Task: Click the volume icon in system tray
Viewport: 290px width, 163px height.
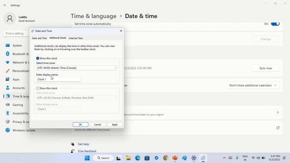Action: (258, 158)
